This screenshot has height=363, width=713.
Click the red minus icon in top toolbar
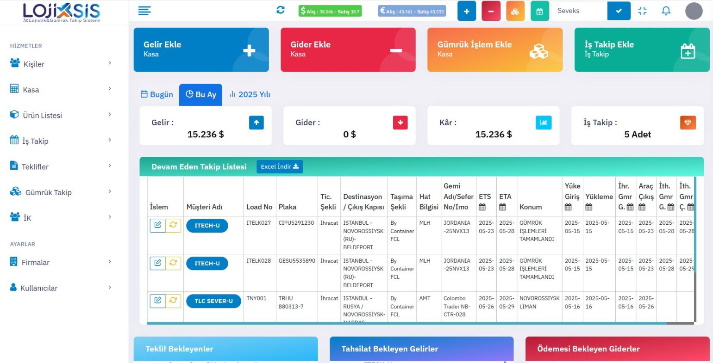(491, 11)
